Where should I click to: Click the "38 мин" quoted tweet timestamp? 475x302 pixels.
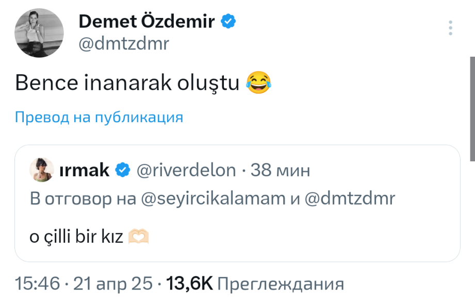click(x=280, y=170)
